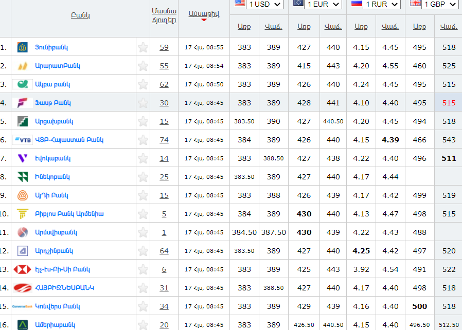462x330 pixels.
Task: Click the HSBC red hexagon logo
Action: pyautogui.click(x=23, y=269)
